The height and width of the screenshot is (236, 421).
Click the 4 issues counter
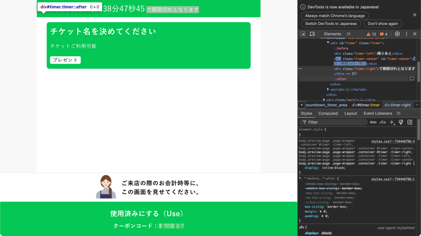click(x=384, y=34)
